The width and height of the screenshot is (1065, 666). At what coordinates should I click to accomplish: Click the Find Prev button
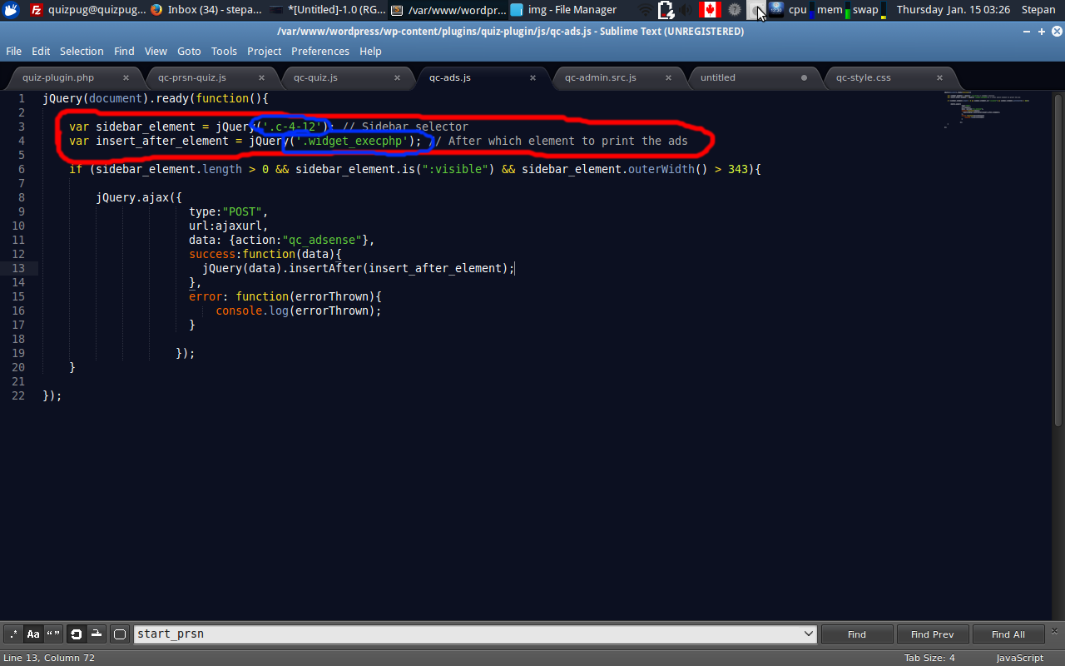pos(932,634)
